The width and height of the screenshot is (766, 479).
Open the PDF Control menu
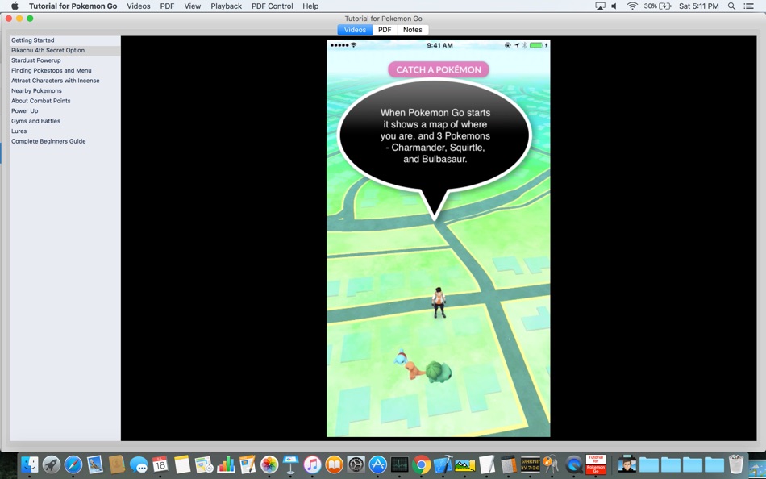272,6
